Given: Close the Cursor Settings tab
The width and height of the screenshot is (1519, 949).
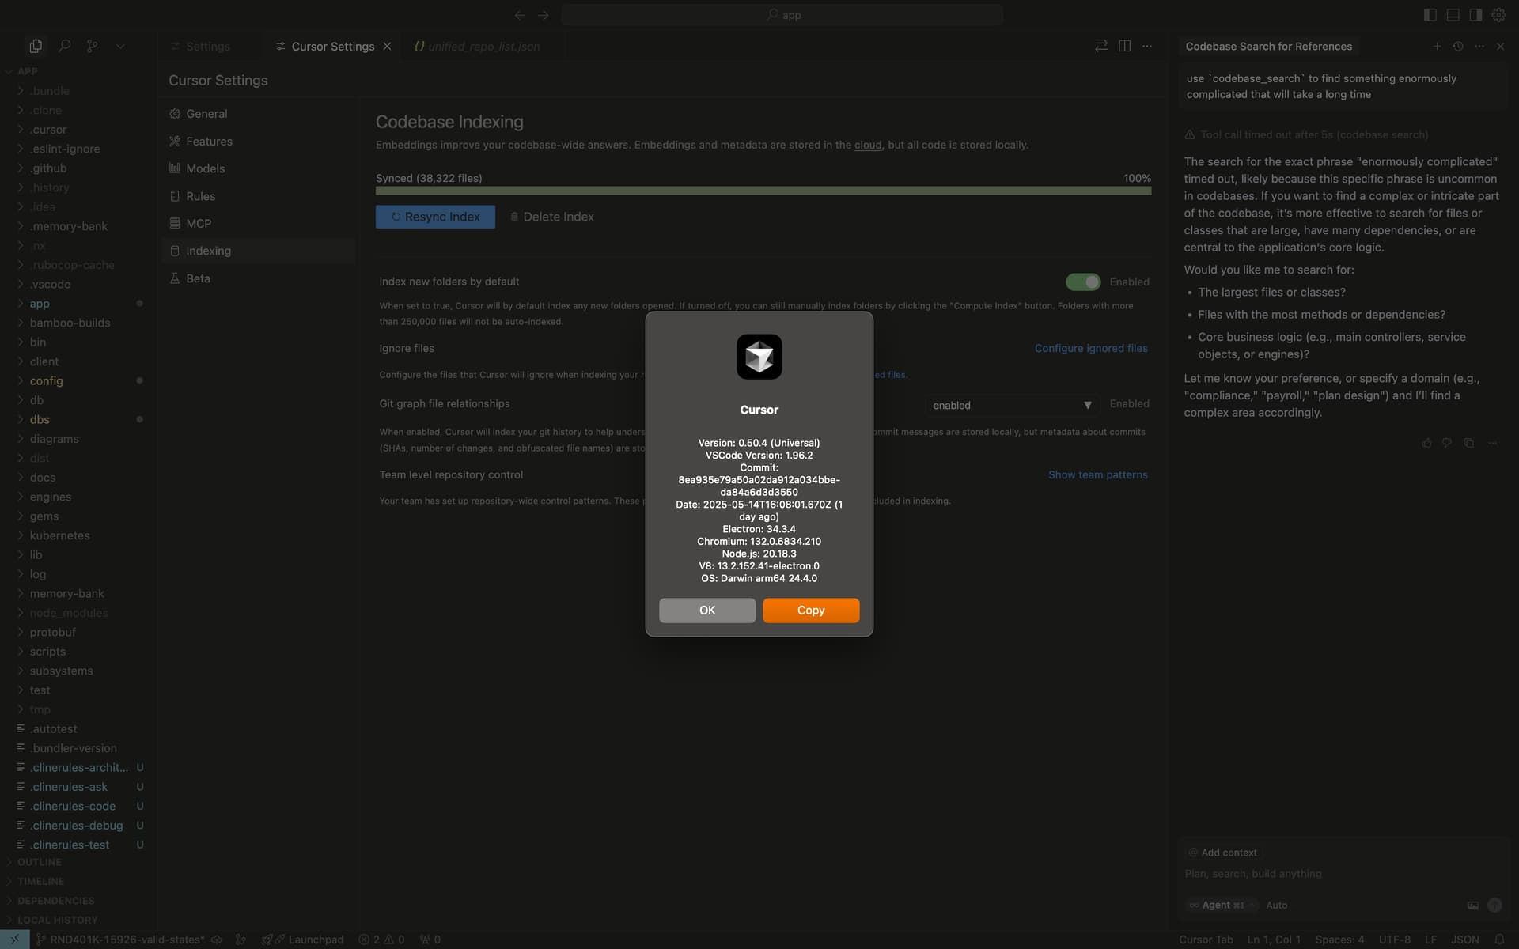Looking at the screenshot, I should click(387, 47).
